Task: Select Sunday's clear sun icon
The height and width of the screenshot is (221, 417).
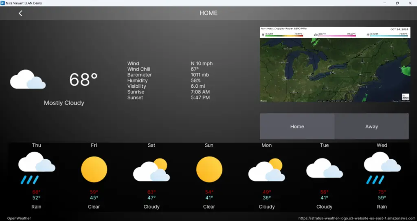Action: (x=209, y=169)
